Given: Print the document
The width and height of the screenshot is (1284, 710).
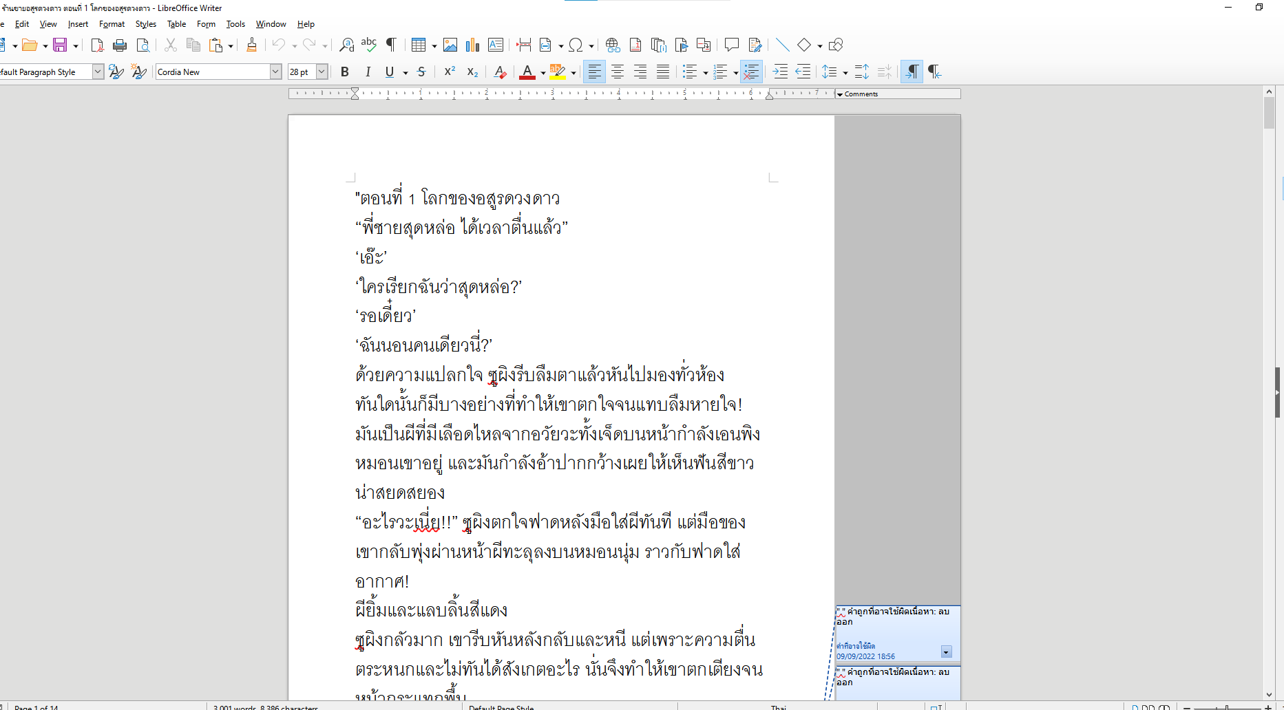Looking at the screenshot, I should tap(120, 45).
